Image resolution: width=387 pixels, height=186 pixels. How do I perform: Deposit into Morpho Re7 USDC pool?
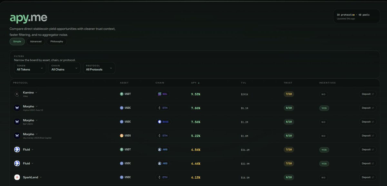(368, 122)
